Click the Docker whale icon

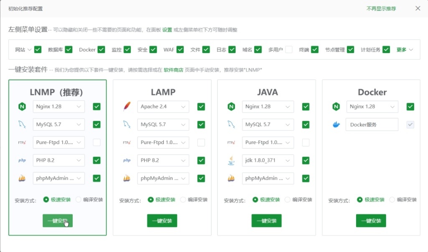pyautogui.click(x=335, y=124)
